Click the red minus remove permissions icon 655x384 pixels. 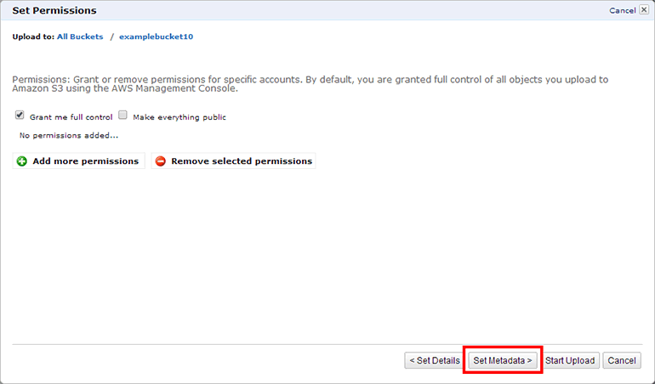click(x=161, y=161)
